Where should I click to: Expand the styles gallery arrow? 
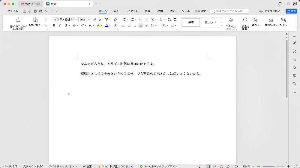(x=221, y=26)
